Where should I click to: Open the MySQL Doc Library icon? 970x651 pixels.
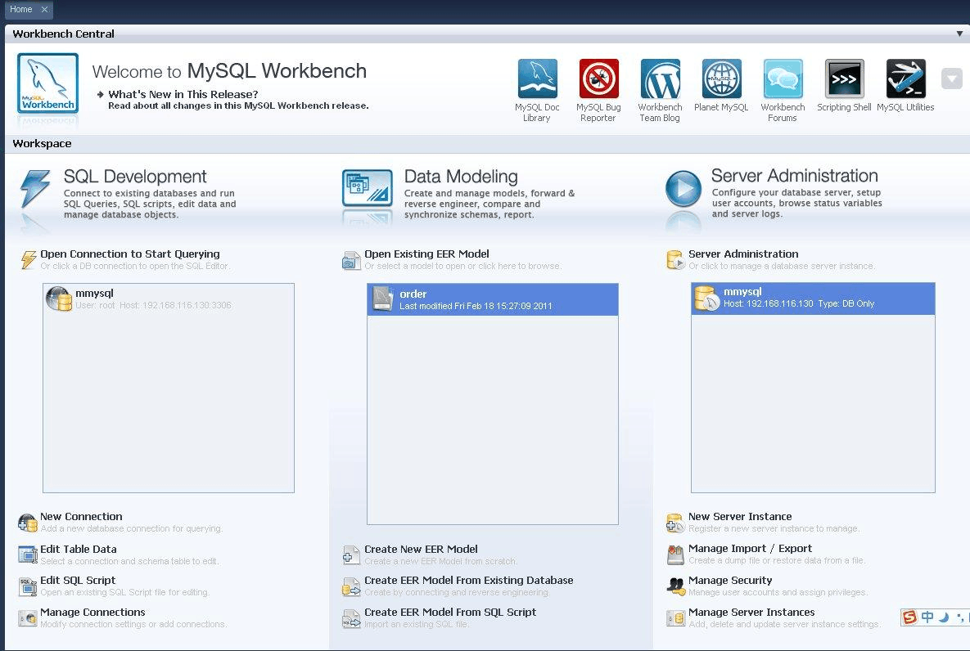(537, 79)
